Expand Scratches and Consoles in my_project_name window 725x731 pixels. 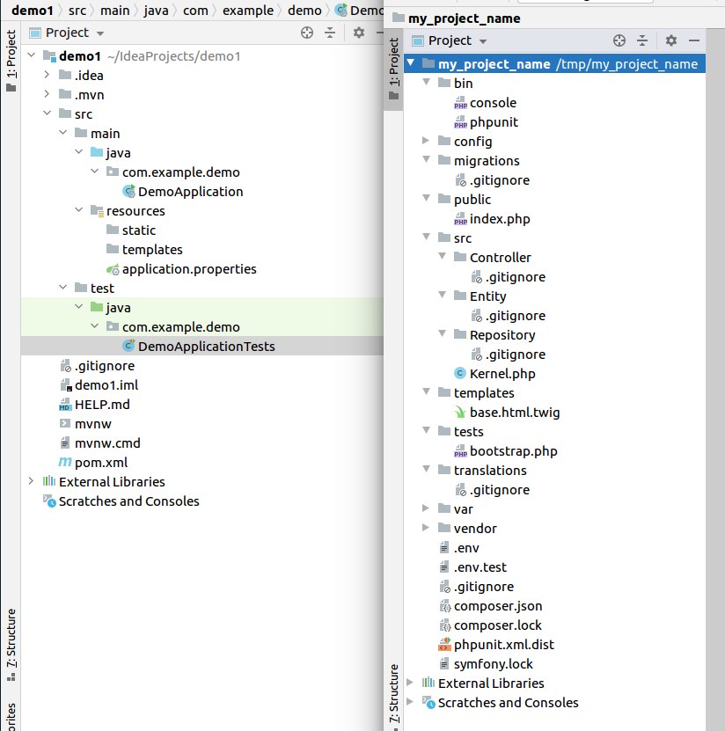coord(410,702)
